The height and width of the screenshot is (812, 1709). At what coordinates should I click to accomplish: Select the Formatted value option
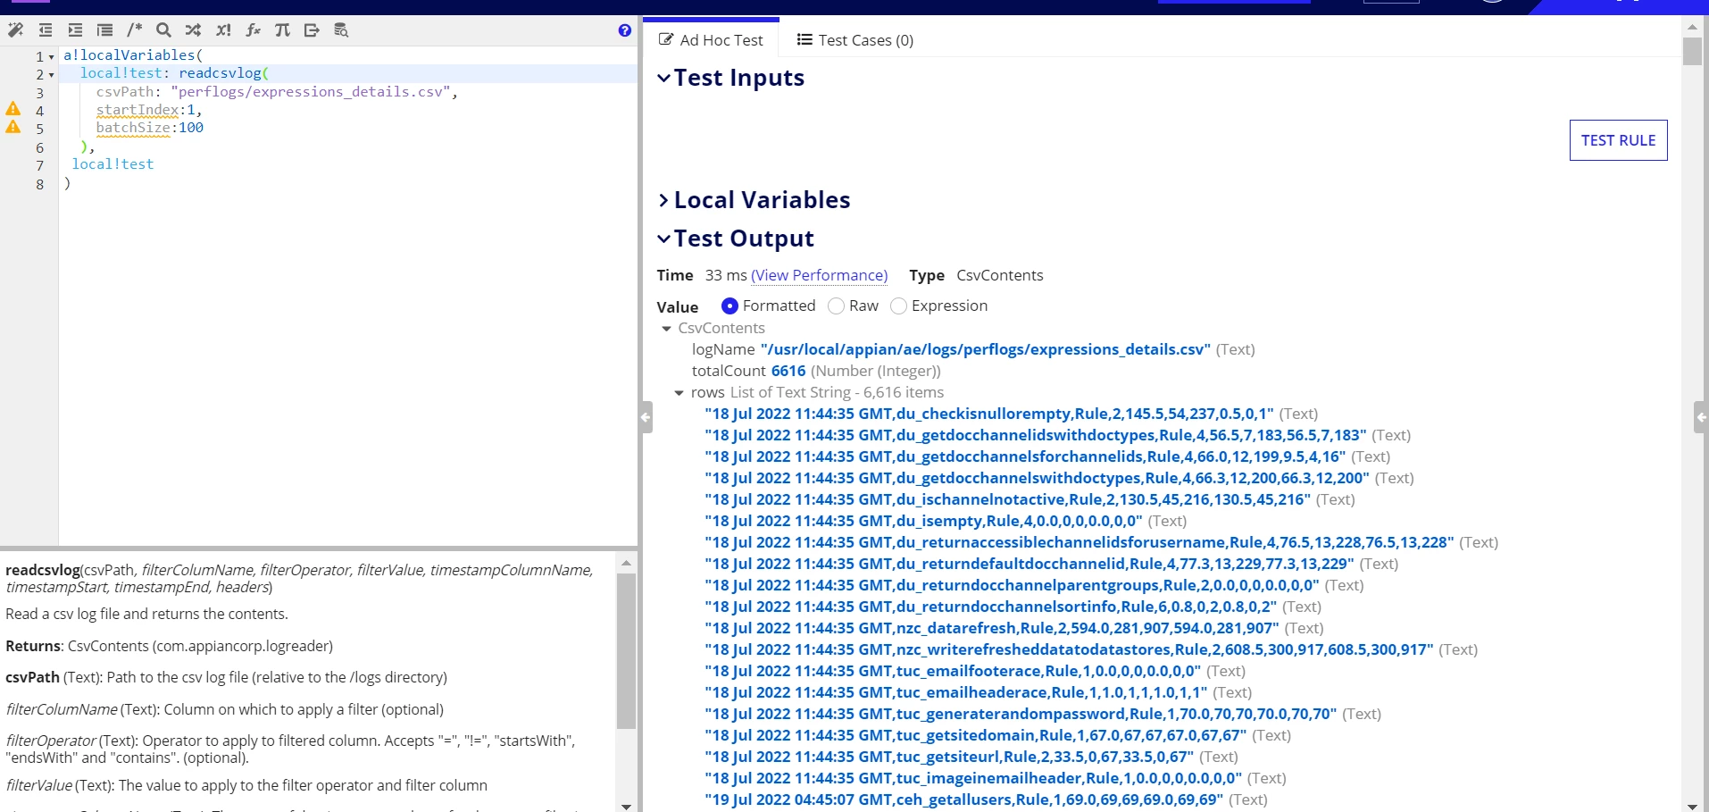729,306
